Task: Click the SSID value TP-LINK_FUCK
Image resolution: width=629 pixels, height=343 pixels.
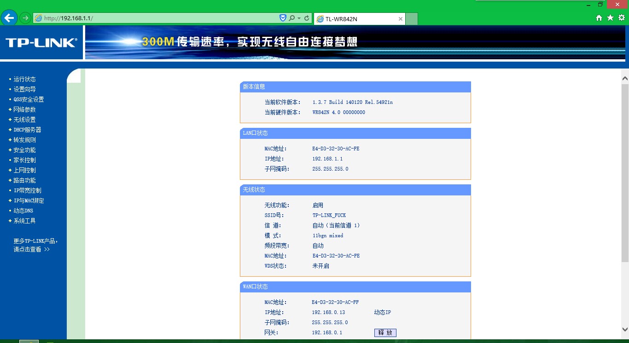Action: (329, 215)
